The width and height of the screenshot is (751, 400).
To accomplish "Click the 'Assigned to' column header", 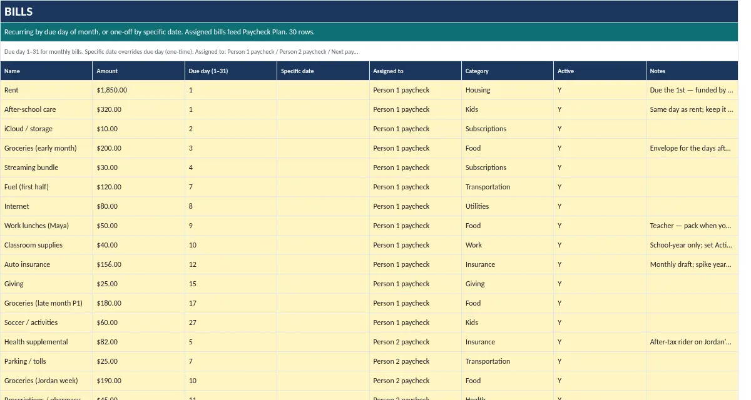I will pos(416,71).
